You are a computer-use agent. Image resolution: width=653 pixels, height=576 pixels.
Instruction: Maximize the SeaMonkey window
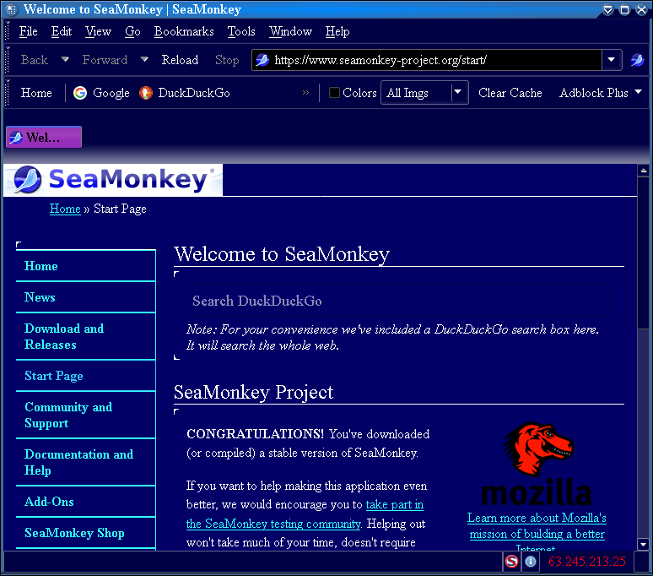[x=624, y=9]
